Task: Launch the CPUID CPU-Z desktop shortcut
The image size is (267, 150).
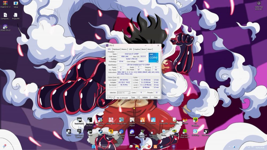Action: 5,28
